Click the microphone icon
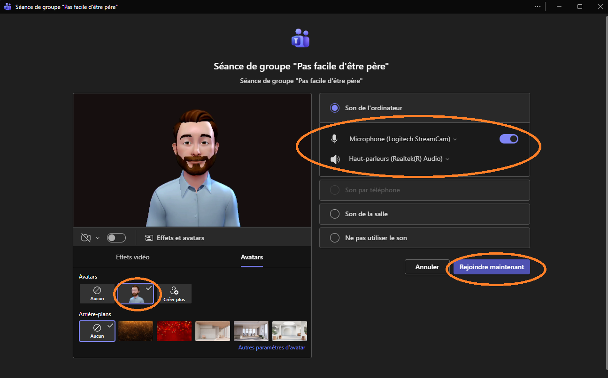This screenshot has height=378, width=608. pyautogui.click(x=334, y=139)
